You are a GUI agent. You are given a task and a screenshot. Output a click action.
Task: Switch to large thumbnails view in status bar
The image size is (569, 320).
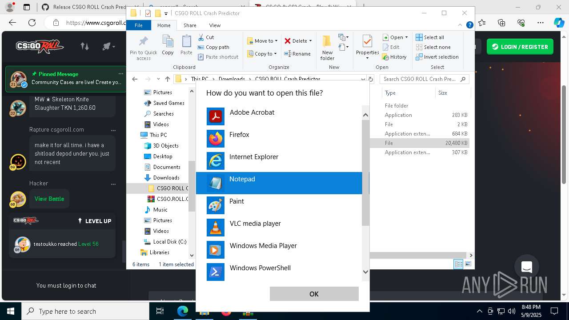coord(468,264)
